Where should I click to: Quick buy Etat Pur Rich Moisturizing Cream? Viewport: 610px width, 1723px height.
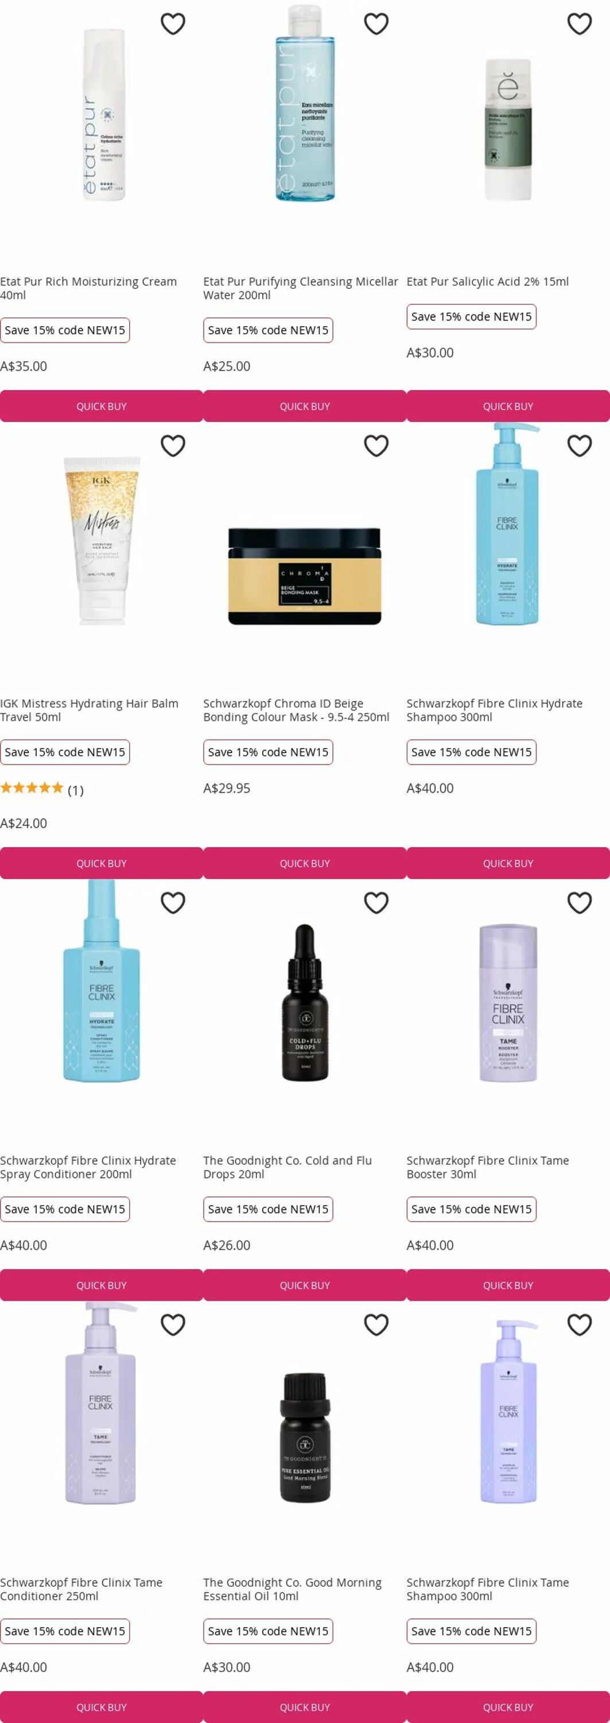tap(102, 406)
